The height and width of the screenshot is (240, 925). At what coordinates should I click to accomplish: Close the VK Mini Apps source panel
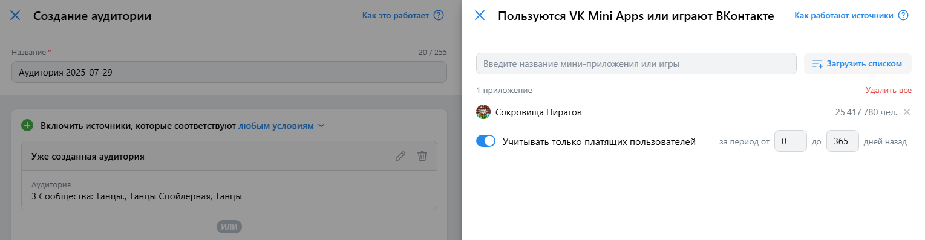coord(480,16)
